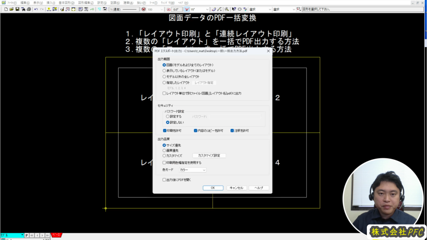
Task: Open the 設定 menu in menu bar
Action: [x=102, y=2]
